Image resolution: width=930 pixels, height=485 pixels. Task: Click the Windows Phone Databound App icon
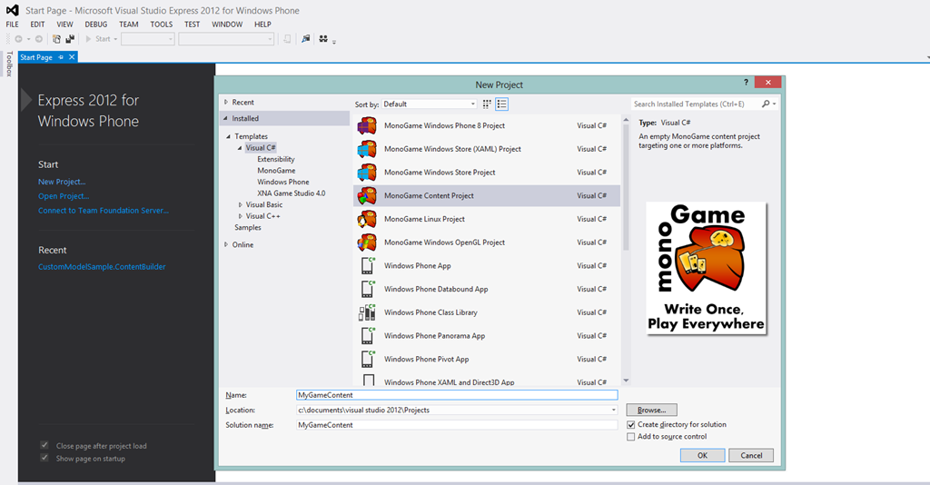click(x=368, y=289)
